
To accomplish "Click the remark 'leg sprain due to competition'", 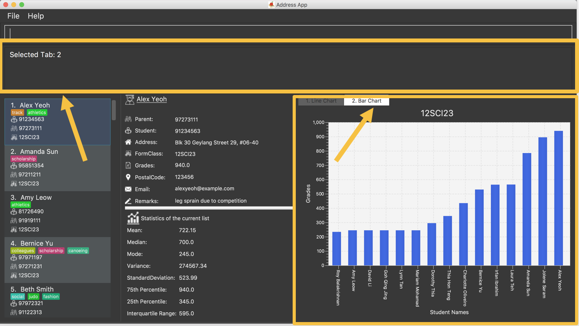I will click(x=211, y=201).
